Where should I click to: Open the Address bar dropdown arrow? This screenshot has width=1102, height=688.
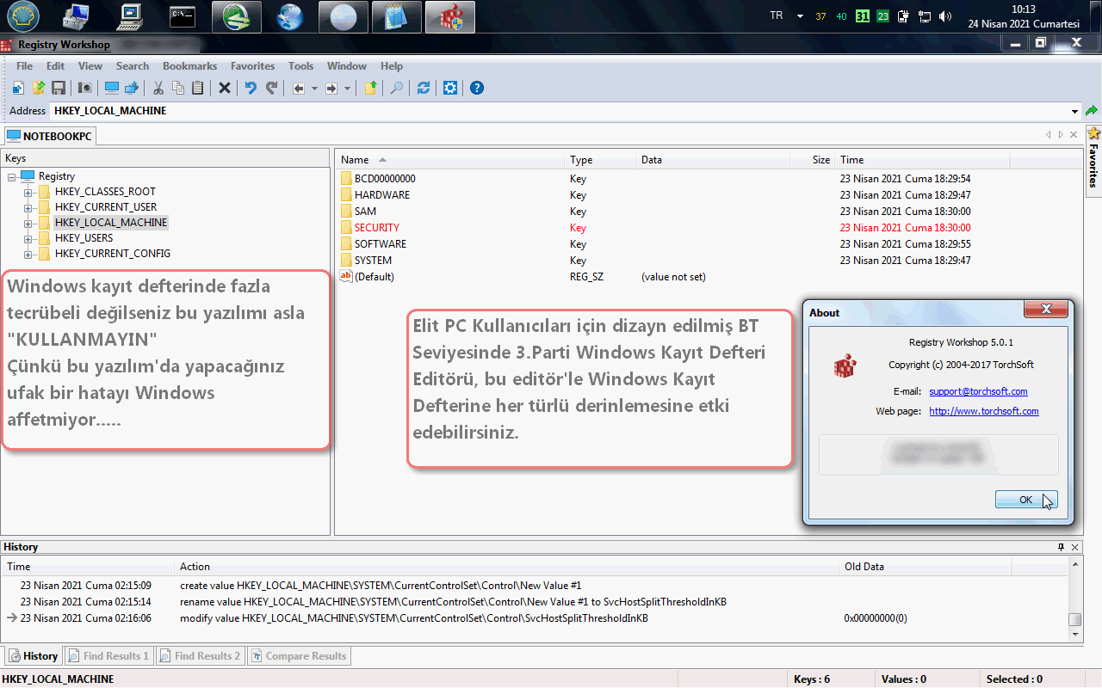1074,111
